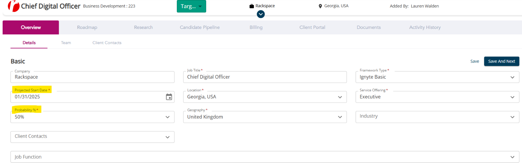Switch to the Team sub-tab

coord(66,43)
